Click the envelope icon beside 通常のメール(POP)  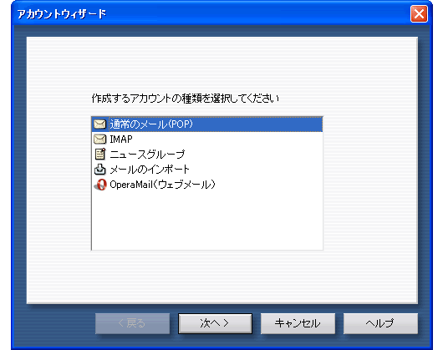click(99, 124)
